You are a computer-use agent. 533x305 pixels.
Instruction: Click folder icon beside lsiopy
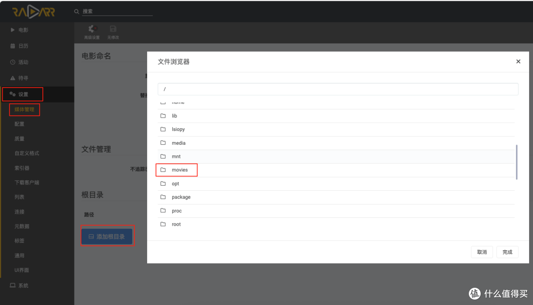(163, 129)
